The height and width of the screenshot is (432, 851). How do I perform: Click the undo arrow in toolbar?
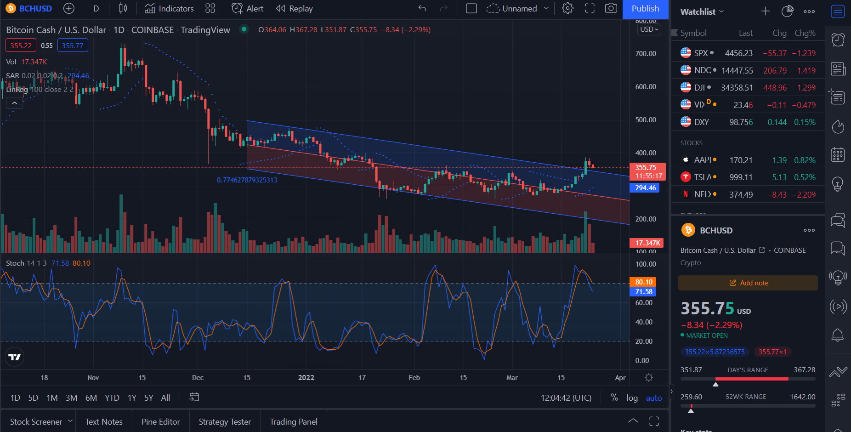pyautogui.click(x=422, y=8)
